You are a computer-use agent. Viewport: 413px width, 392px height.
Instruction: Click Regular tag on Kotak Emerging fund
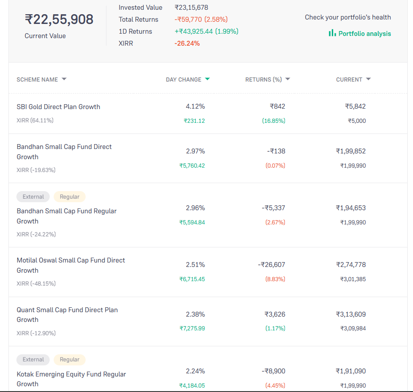pos(70,360)
